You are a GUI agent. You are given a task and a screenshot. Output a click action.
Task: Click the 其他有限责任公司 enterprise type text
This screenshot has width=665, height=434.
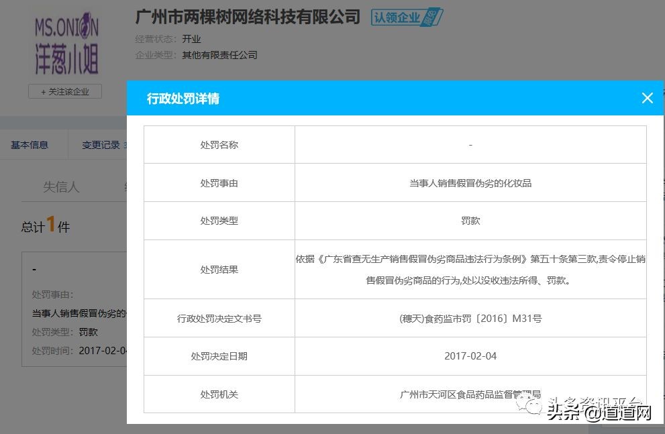pyautogui.click(x=219, y=55)
